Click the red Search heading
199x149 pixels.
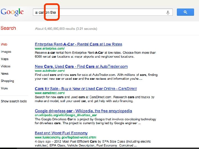pos(8,28)
